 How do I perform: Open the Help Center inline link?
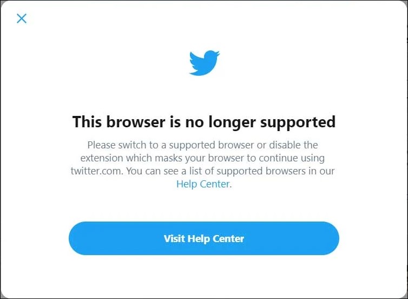tap(203, 184)
